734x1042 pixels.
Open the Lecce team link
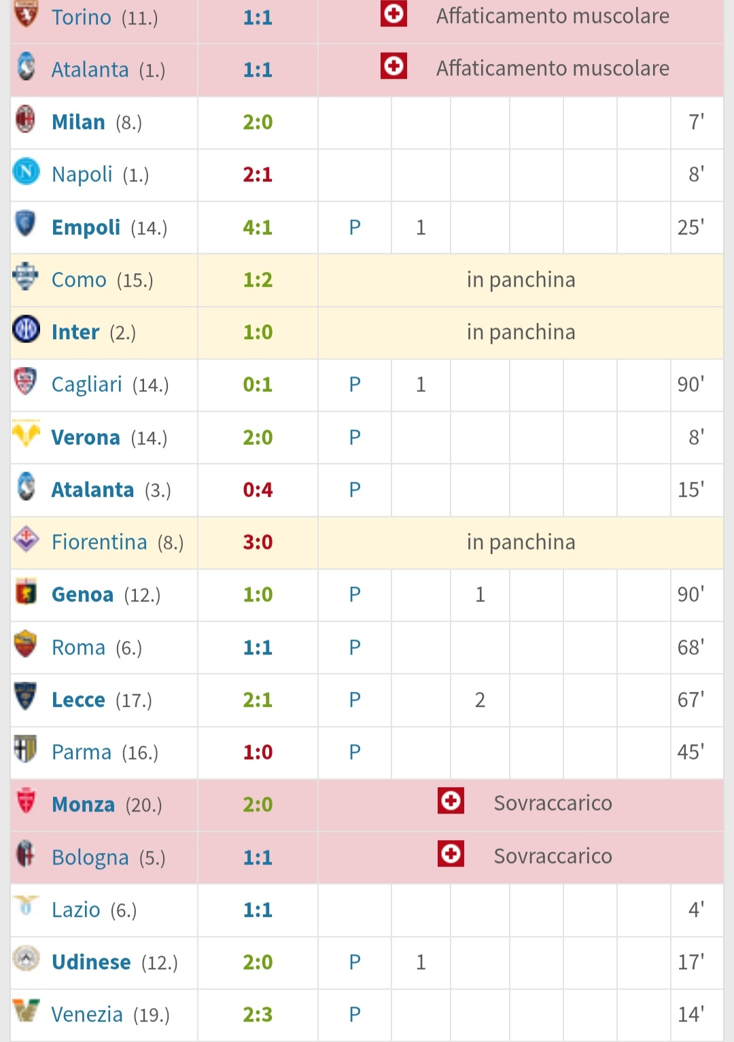[x=78, y=700]
